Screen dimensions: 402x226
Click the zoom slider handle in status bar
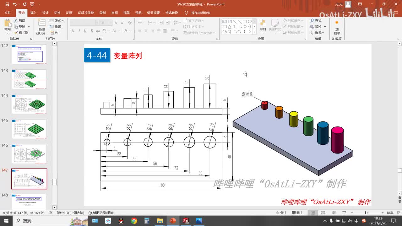[366, 213]
